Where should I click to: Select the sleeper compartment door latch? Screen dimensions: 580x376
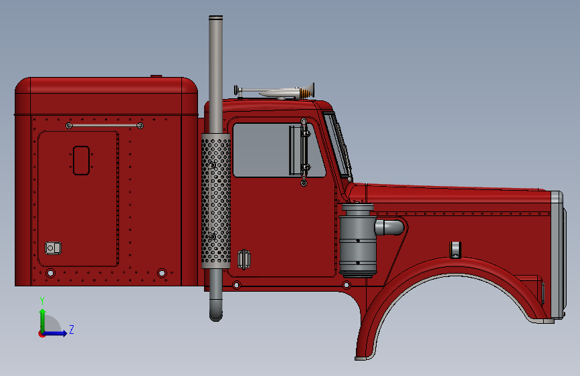[x=53, y=248]
